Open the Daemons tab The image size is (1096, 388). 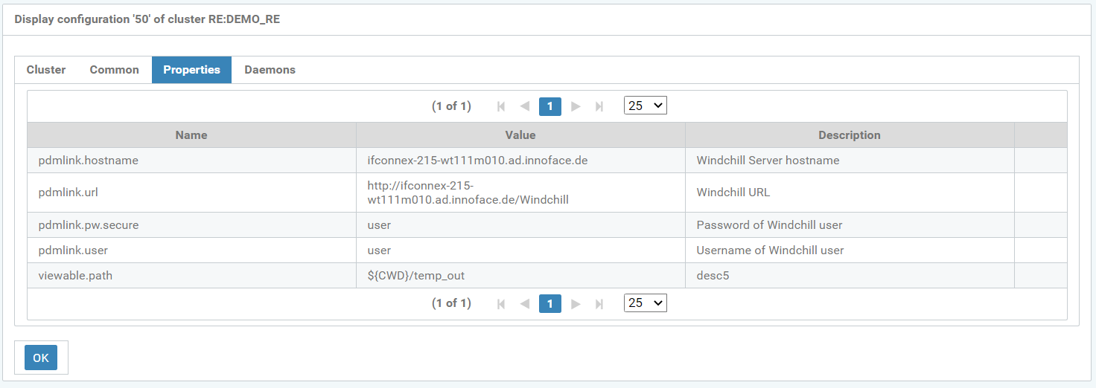[x=270, y=70]
